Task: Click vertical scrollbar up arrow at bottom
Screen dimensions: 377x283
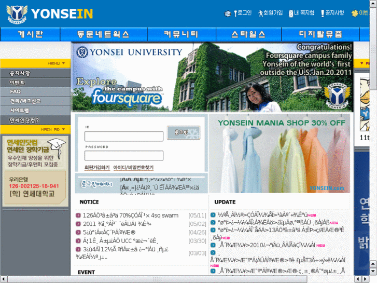Action: (x=373, y=264)
